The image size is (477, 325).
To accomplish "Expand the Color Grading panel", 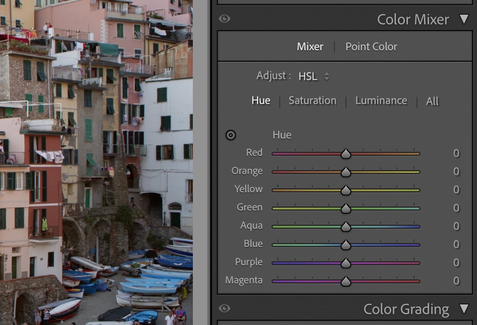I will point(464,309).
